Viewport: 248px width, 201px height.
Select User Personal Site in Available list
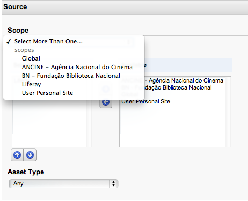point(145,101)
